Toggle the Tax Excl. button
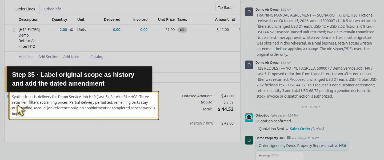Image resolution: width=384 pixels, height=160 pixels. click(x=225, y=7)
